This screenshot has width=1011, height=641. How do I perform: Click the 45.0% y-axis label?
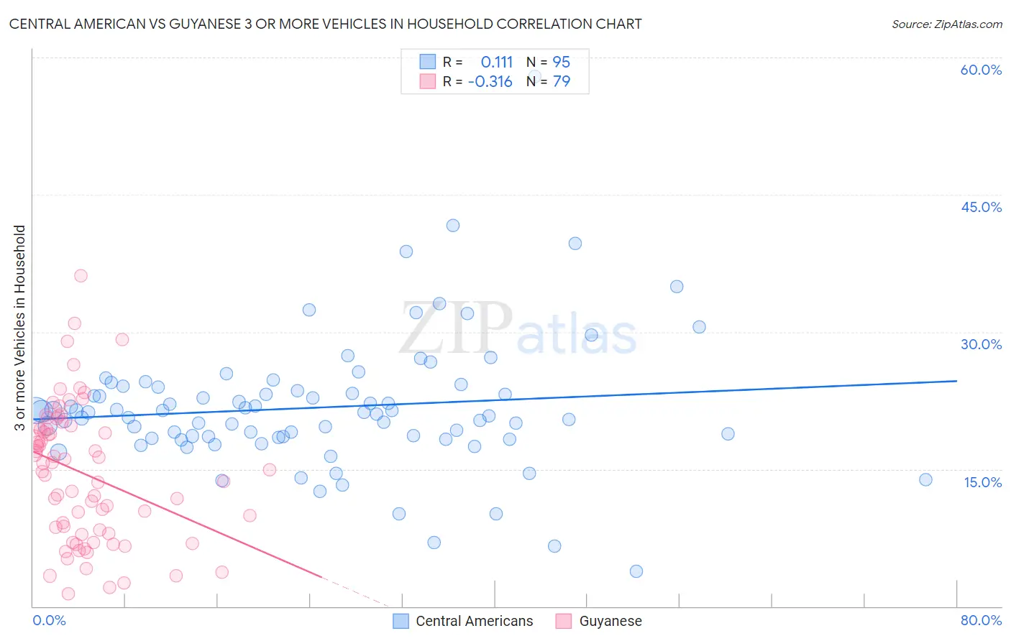coord(981,207)
